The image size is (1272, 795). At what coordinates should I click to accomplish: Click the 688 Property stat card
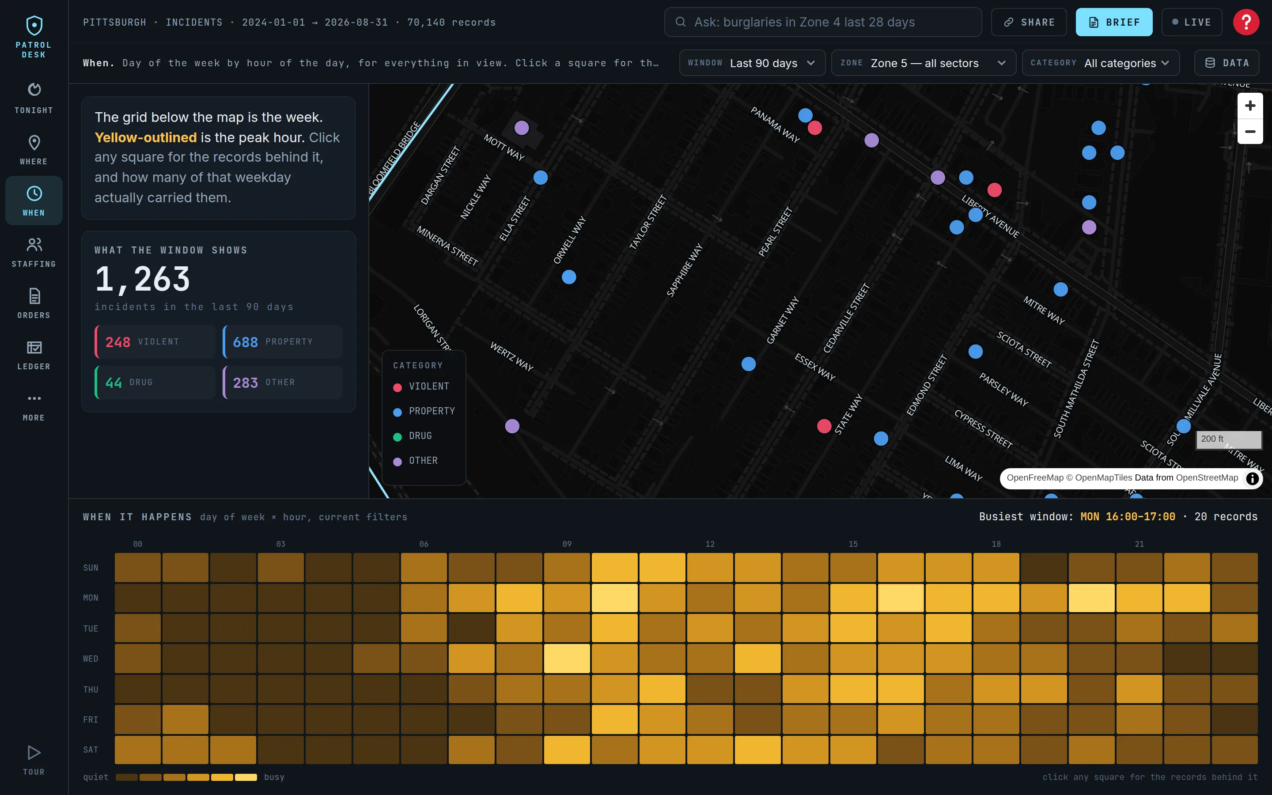pyautogui.click(x=283, y=342)
